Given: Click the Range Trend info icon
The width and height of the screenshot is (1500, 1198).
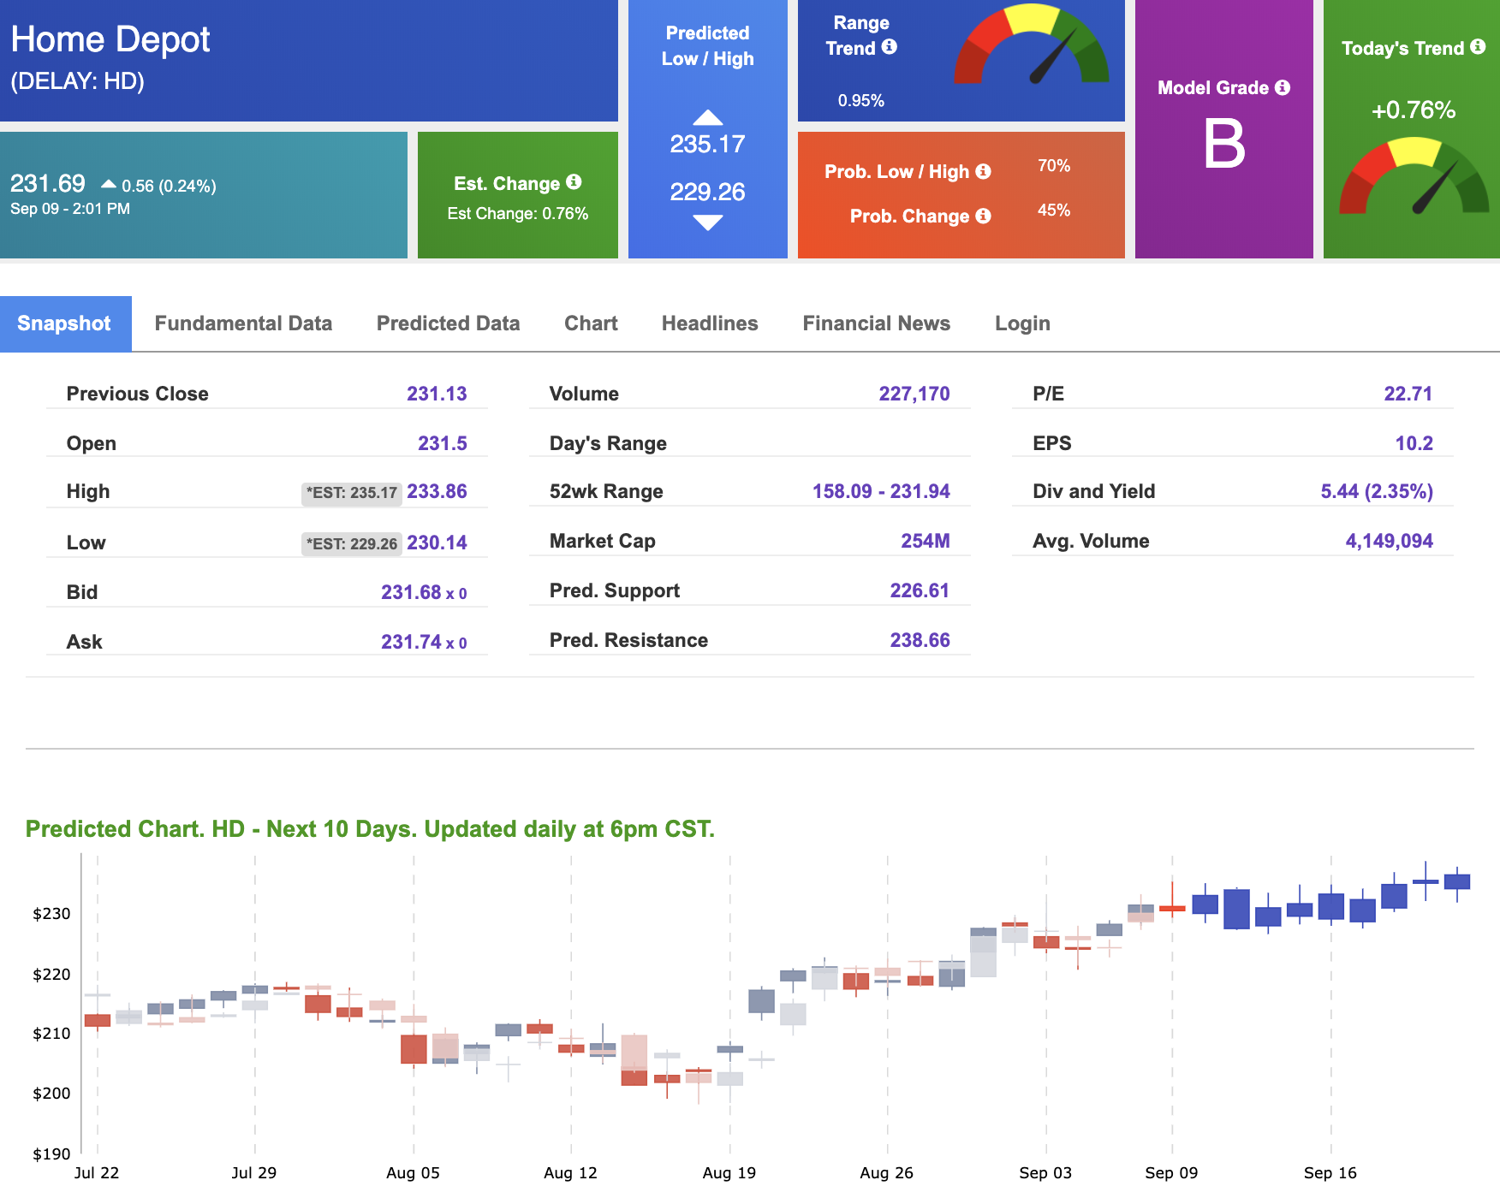Looking at the screenshot, I should click(x=890, y=47).
